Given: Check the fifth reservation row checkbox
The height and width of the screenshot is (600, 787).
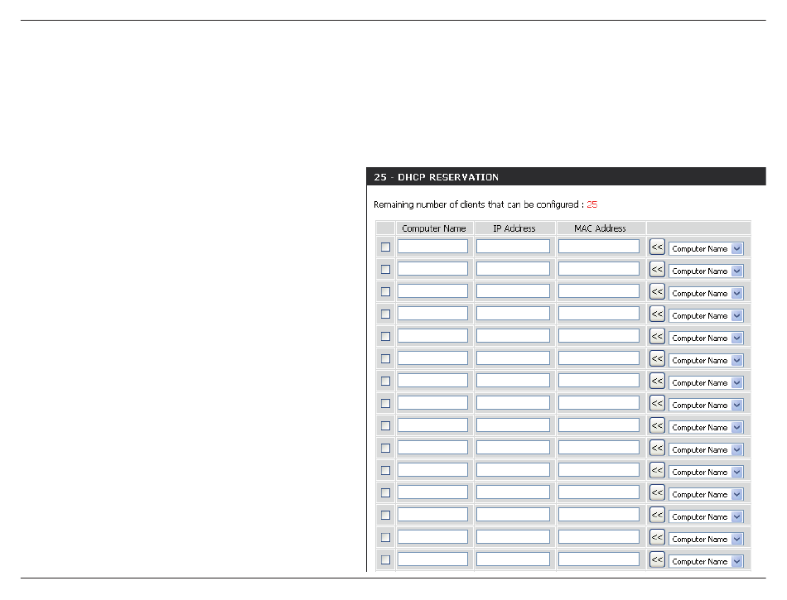Looking at the screenshot, I should [x=385, y=336].
